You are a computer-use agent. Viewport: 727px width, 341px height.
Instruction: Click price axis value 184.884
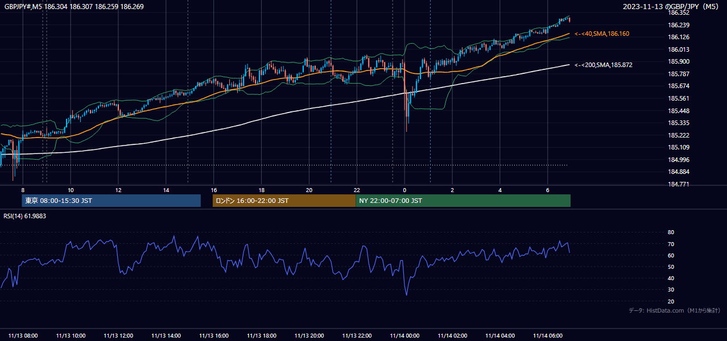pos(679,172)
